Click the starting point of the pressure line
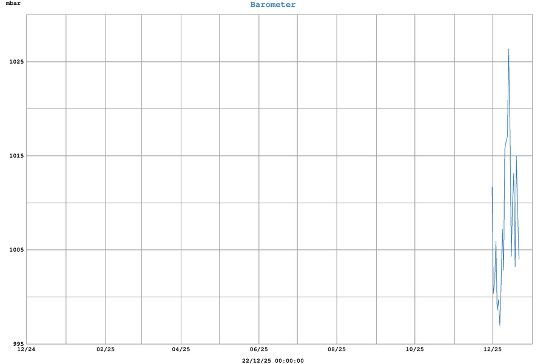The image size is (546, 364). (492, 187)
